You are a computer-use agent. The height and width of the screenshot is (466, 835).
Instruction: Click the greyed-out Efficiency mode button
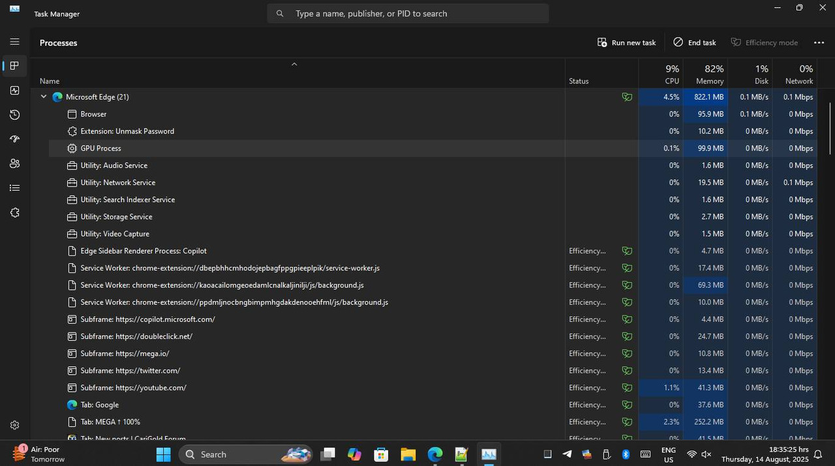[x=764, y=42]
